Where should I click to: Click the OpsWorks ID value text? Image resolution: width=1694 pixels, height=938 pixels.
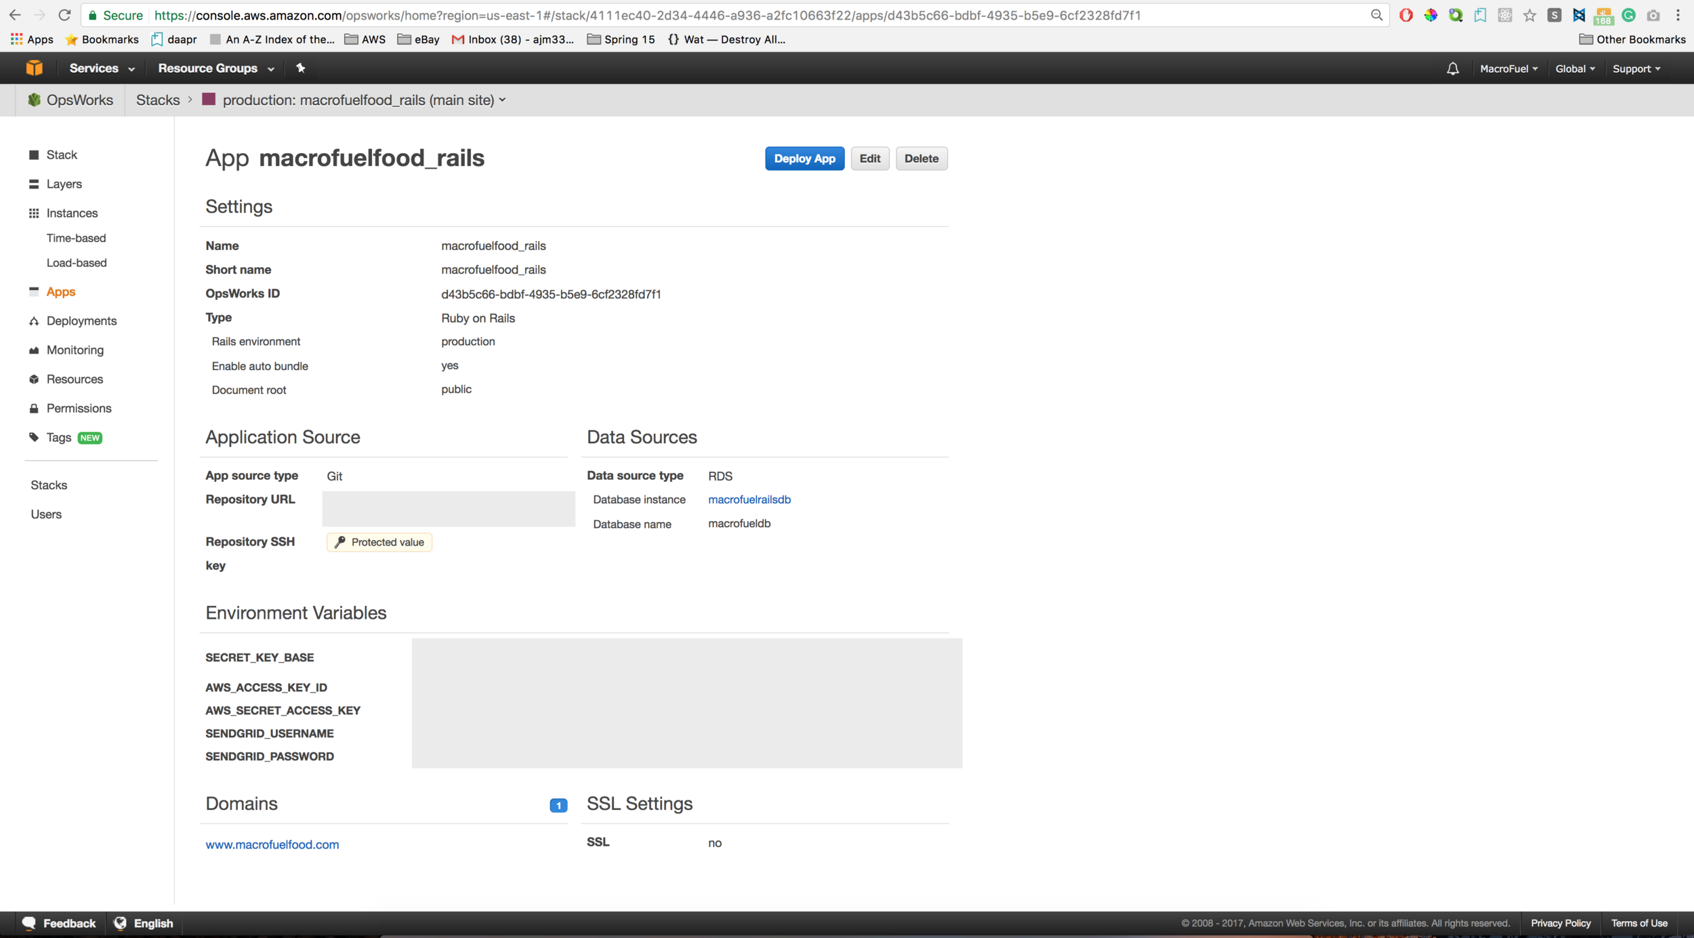(551, 294)
